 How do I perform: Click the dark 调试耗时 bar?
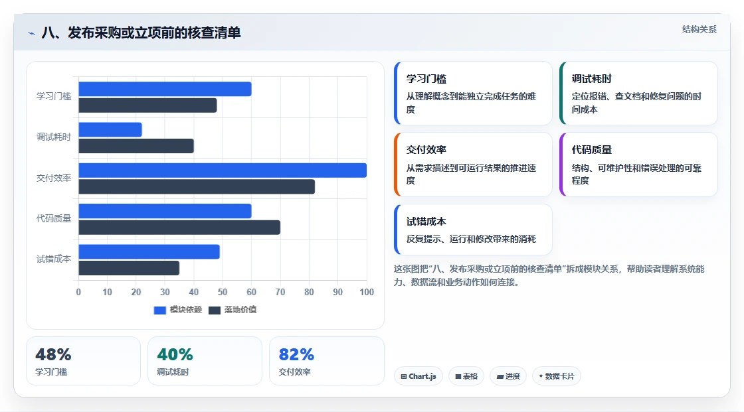136,146
